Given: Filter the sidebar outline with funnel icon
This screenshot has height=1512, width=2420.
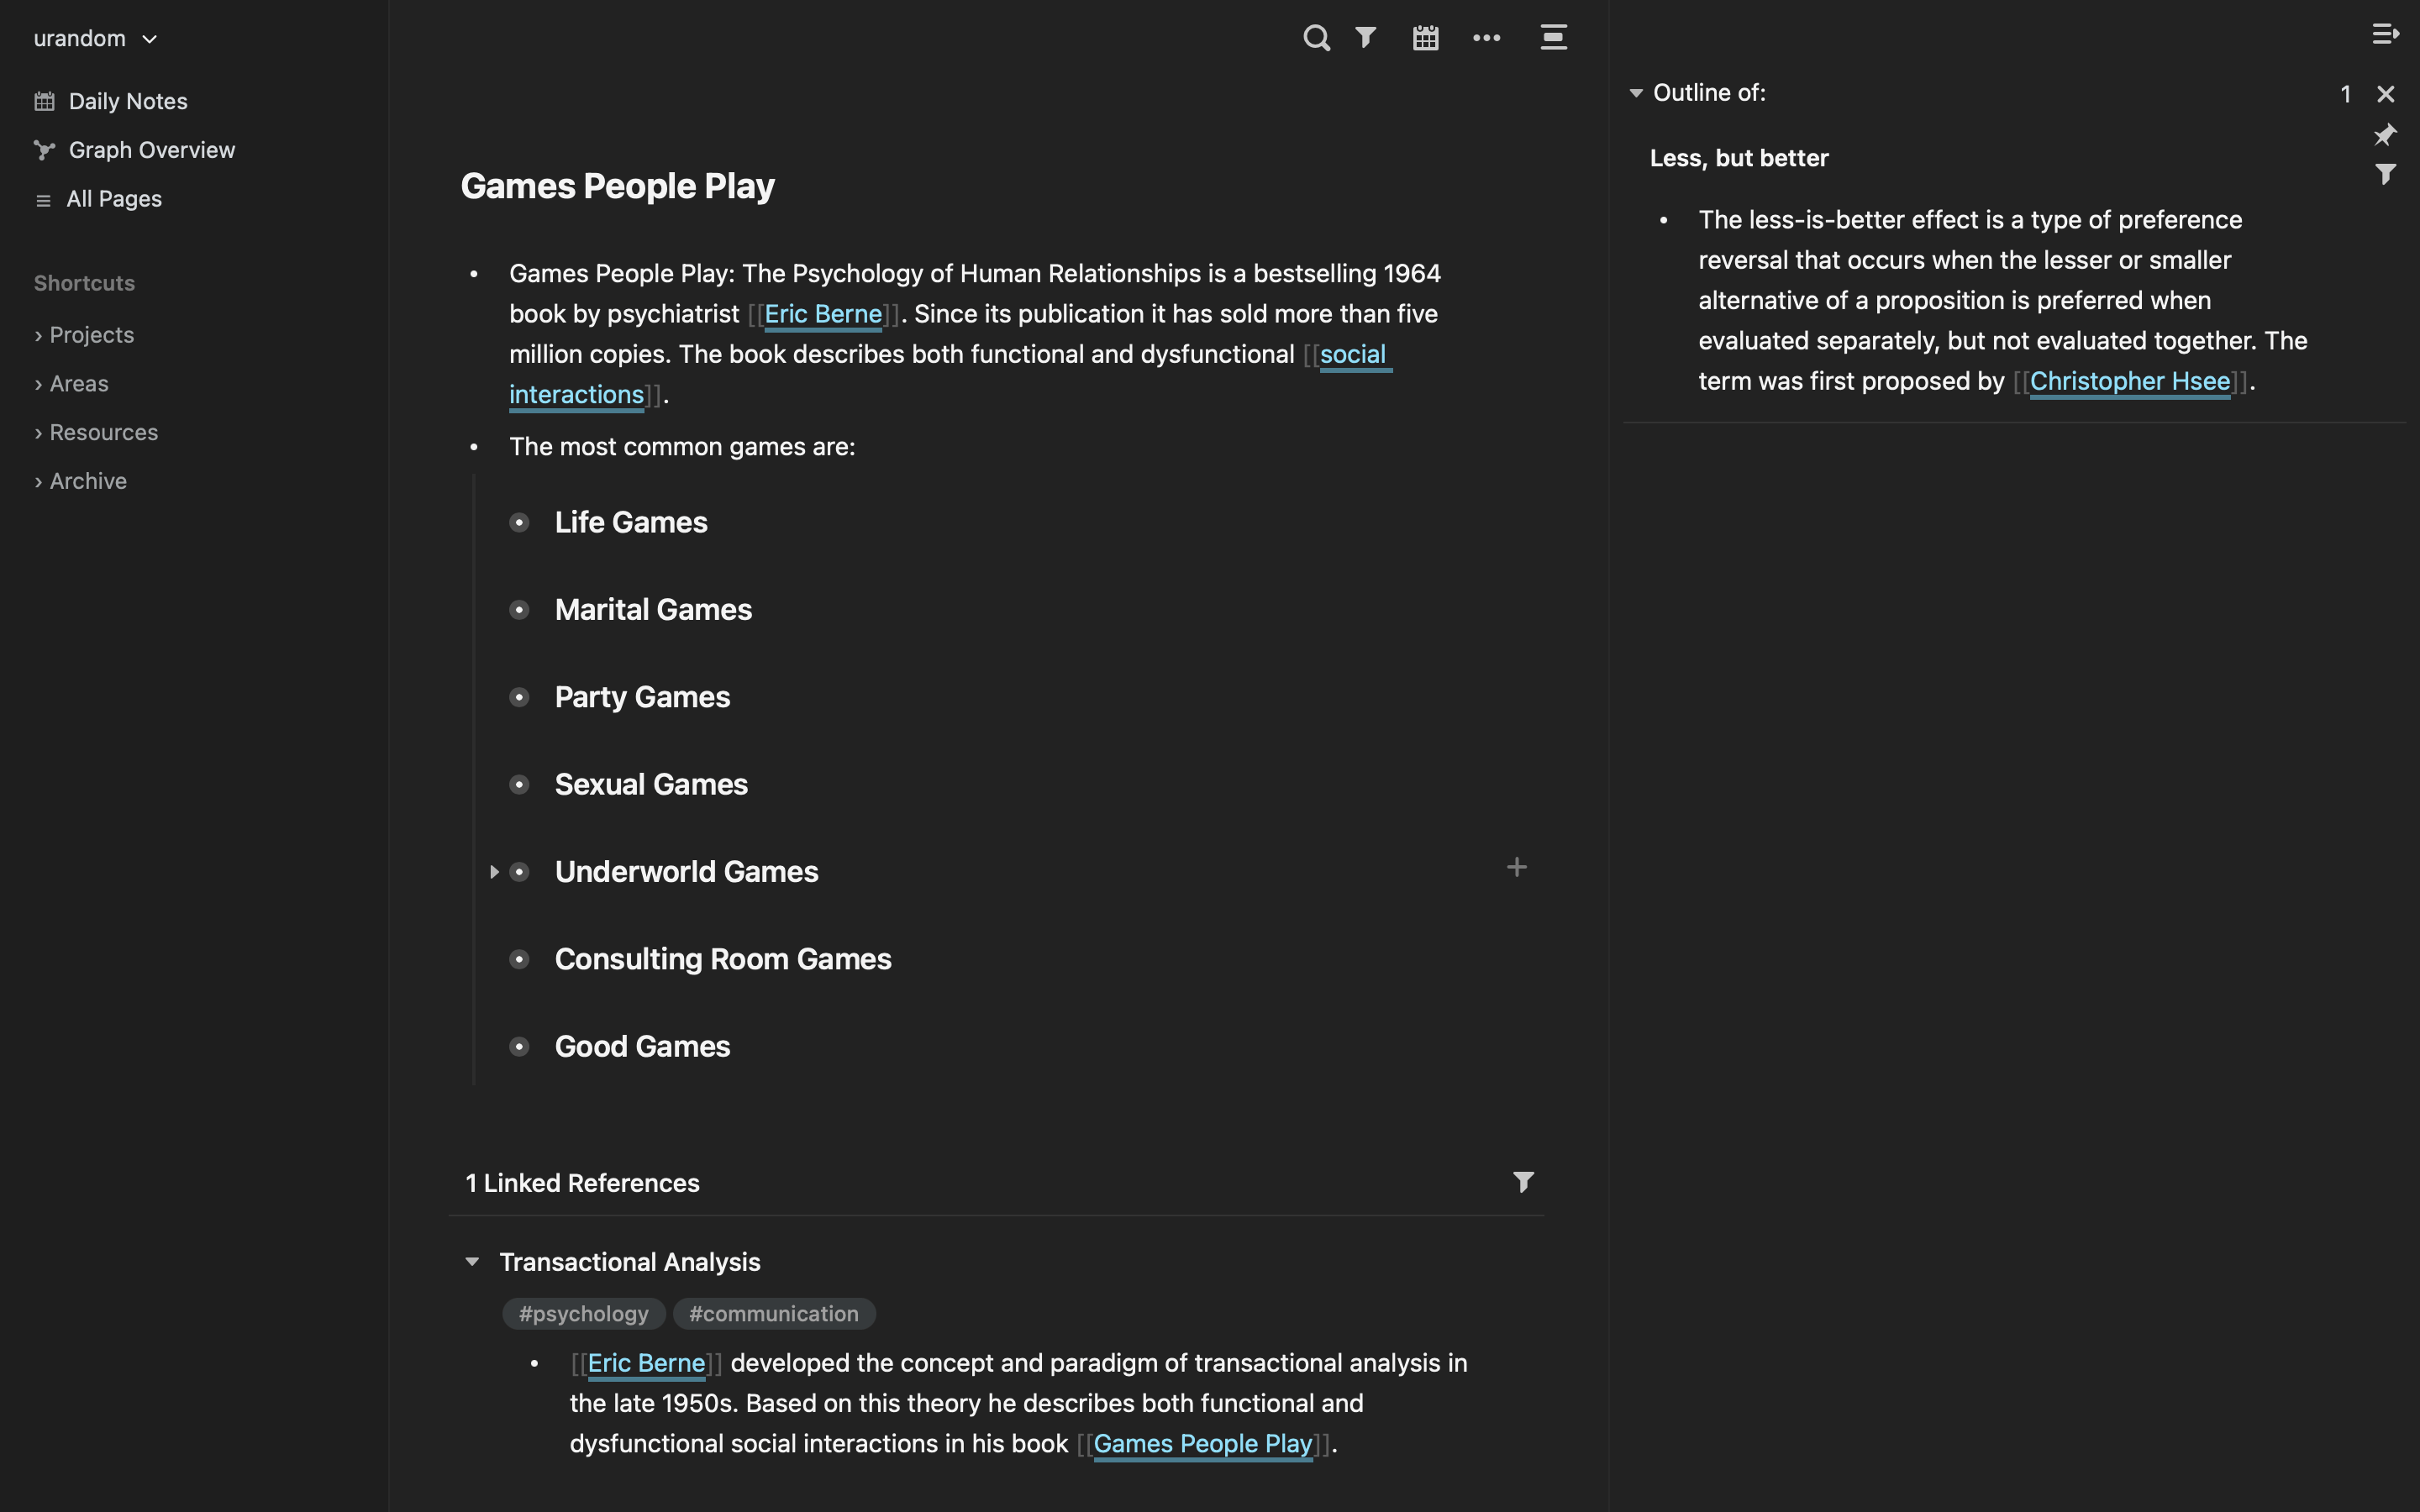Looking at the screenshot, I should pos(2385,174).
